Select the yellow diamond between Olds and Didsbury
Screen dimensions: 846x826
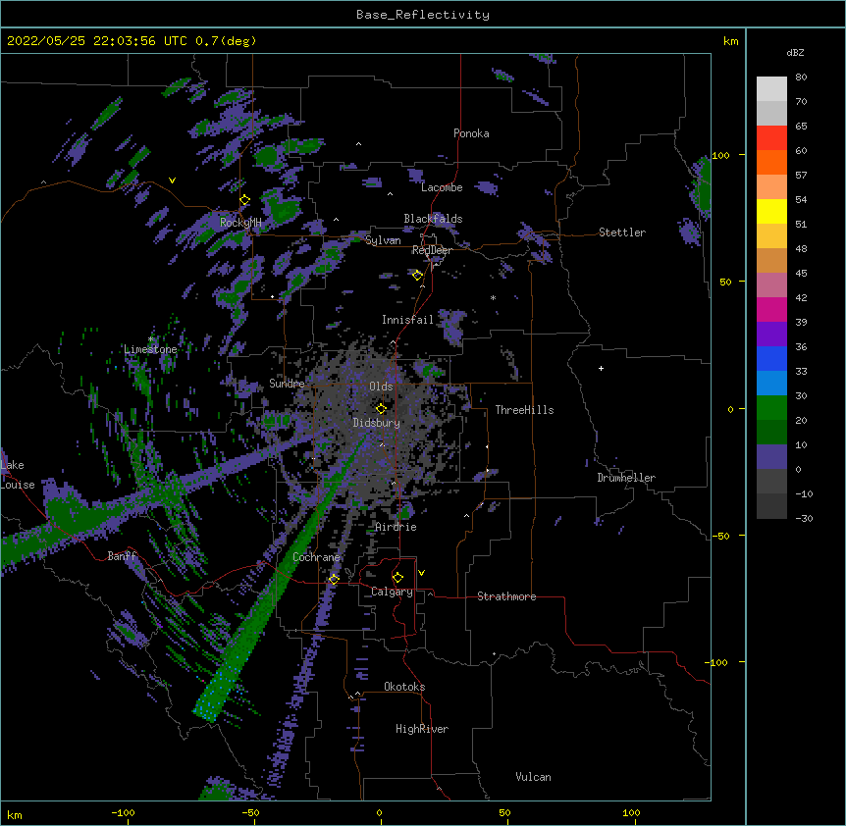pos(381,408)
